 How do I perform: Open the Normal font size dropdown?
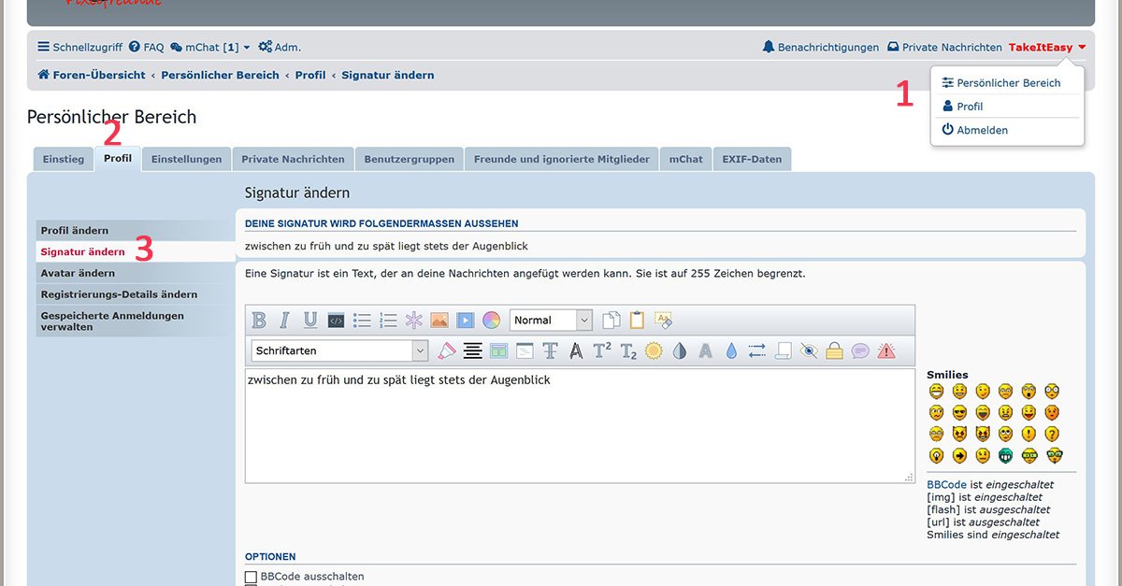pos(551,321)
